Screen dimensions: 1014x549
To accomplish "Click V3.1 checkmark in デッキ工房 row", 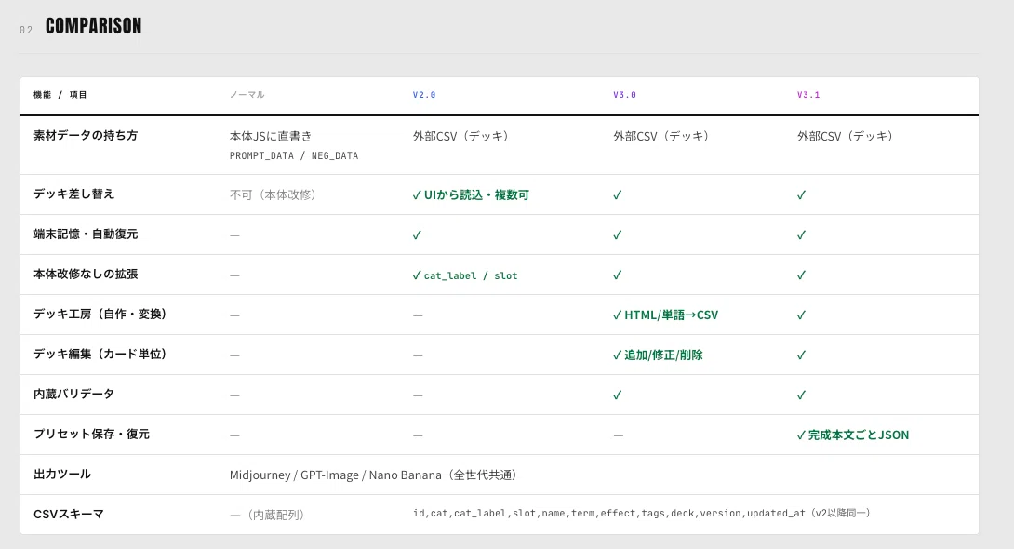I will (x=801, y=315).
